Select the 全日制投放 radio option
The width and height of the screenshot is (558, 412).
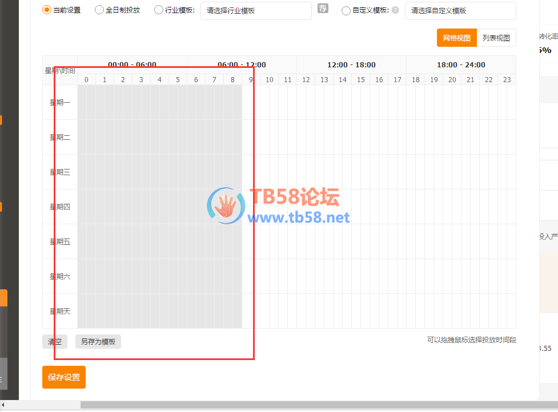(99, 10)
